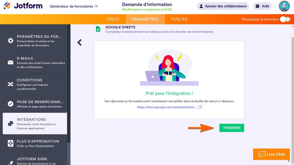
Task: Click the Jotform logo
Action: tap(23, 6)
